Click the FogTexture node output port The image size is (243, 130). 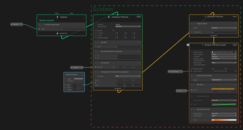click(182, 72)
